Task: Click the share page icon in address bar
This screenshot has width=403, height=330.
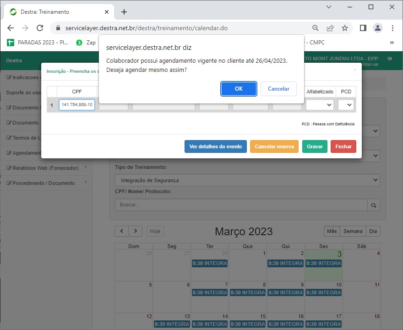Action: point(330,28)
